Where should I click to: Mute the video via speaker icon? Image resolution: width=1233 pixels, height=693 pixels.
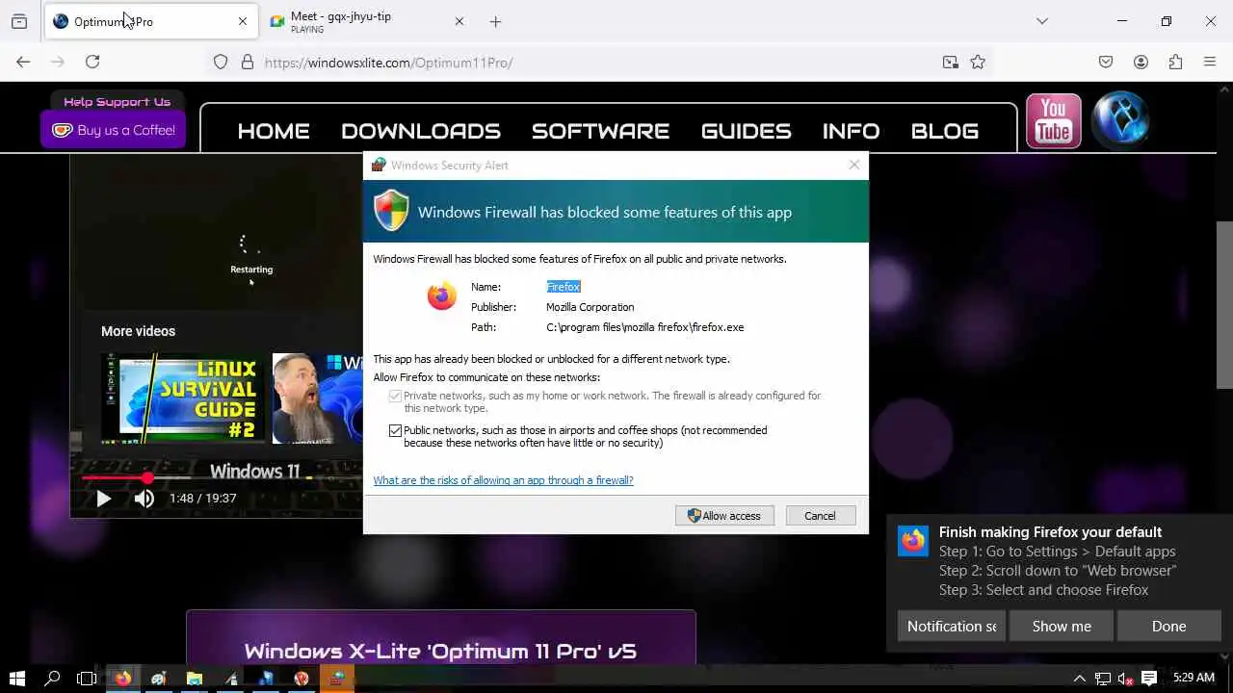(144, 498)
